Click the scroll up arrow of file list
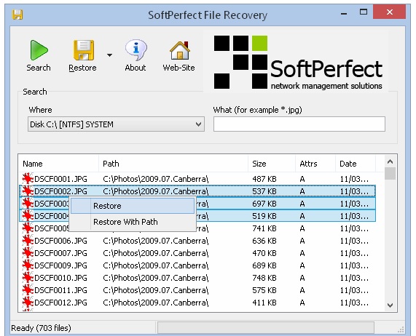Viewport: 416px width, 336px height. pyautogui.click(x=390, y=161)
